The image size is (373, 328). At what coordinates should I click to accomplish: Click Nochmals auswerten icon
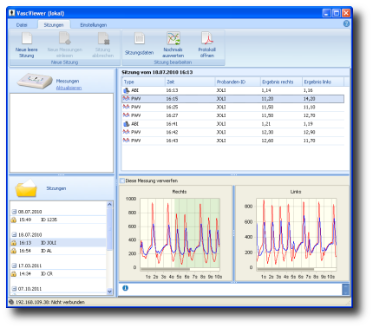(x=173, y=38)
